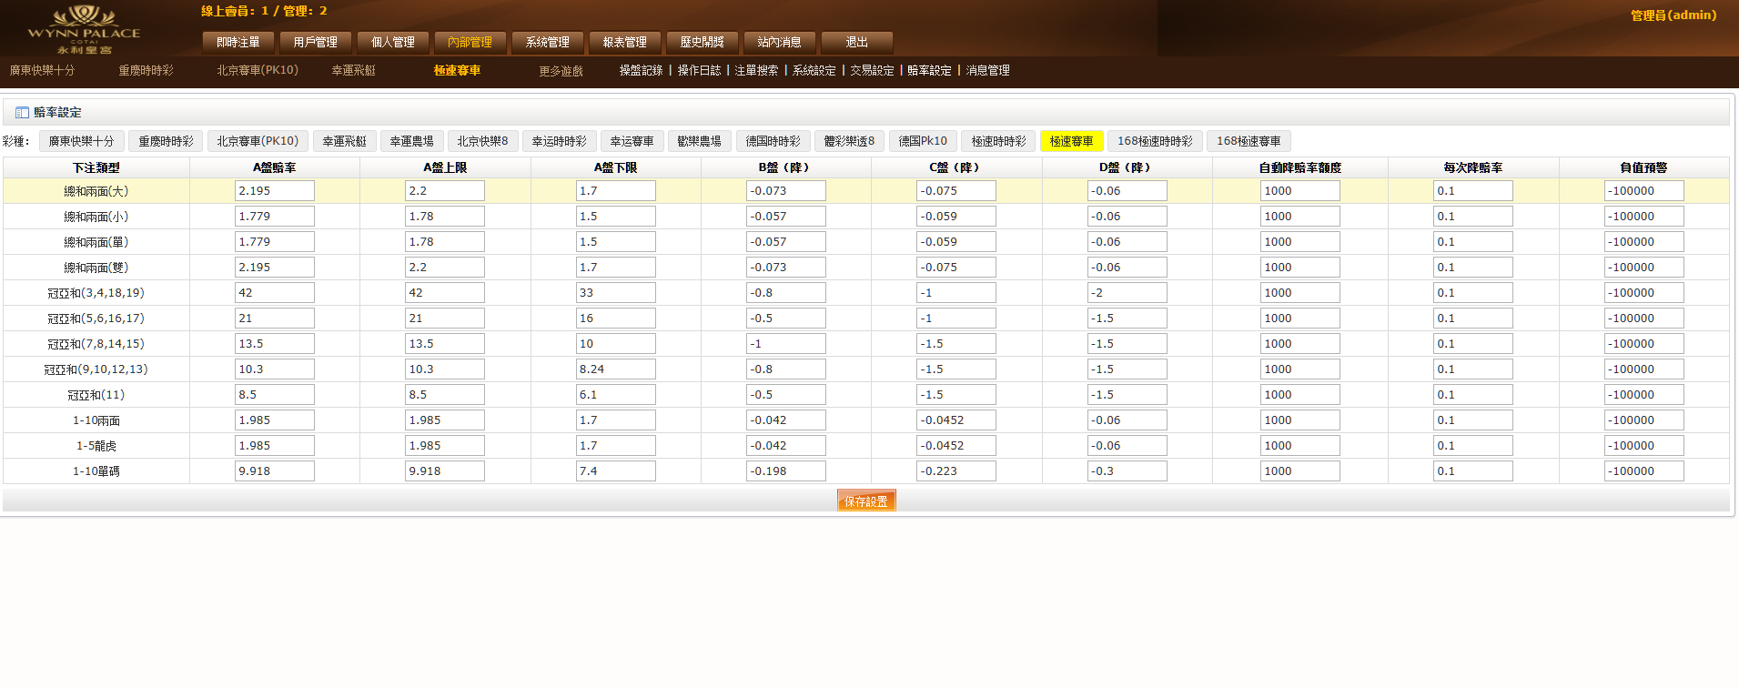This screenshot has width=1739, height=688.
Task: Select the 廣東快樂十分 lottery type tab
Action: (81, 142)
